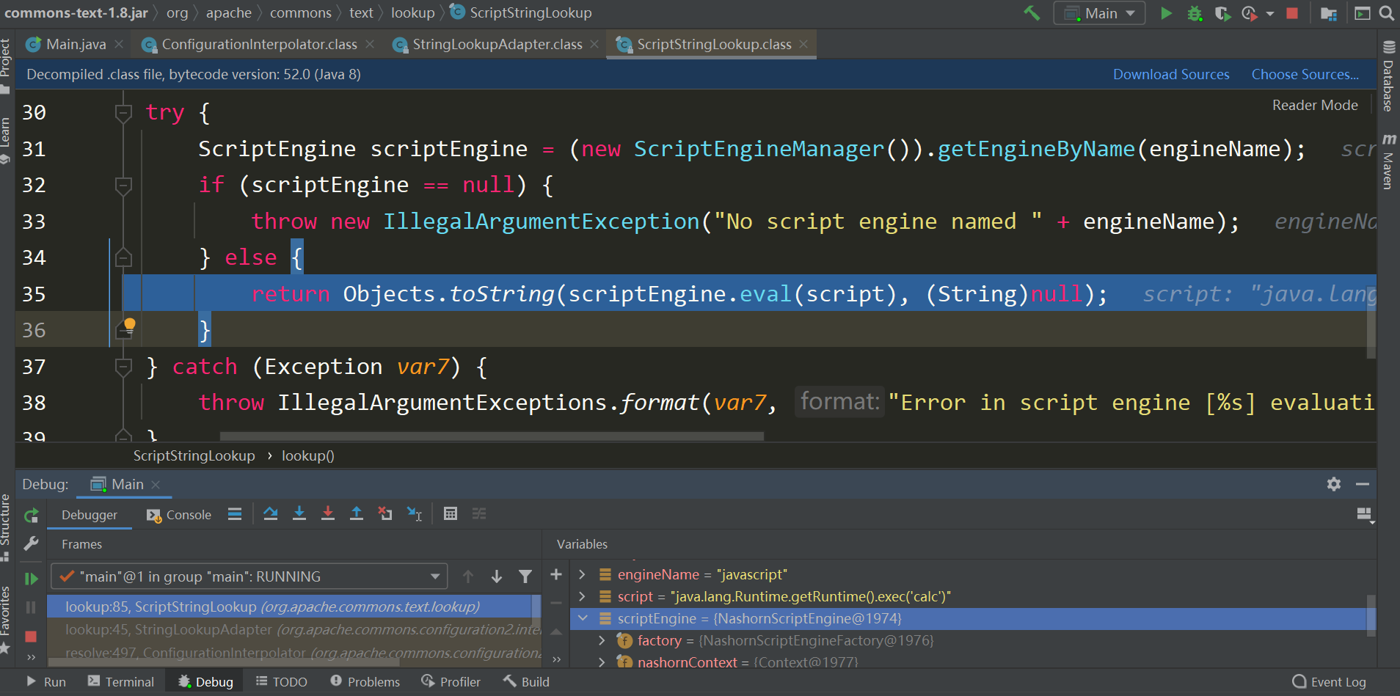Image resolution: width=1400 pixels, height=696 pixels.
Task: Open the 'main@1' thread frames dropdown
Action: click(434, 576)
